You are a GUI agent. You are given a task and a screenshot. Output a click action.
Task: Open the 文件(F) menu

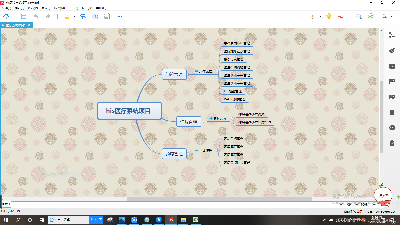click(x=6, y=8)
